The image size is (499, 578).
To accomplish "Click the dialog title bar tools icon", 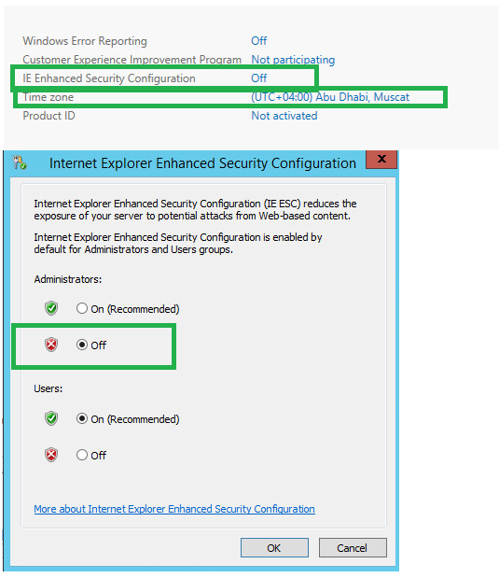I will pos(20,162).
